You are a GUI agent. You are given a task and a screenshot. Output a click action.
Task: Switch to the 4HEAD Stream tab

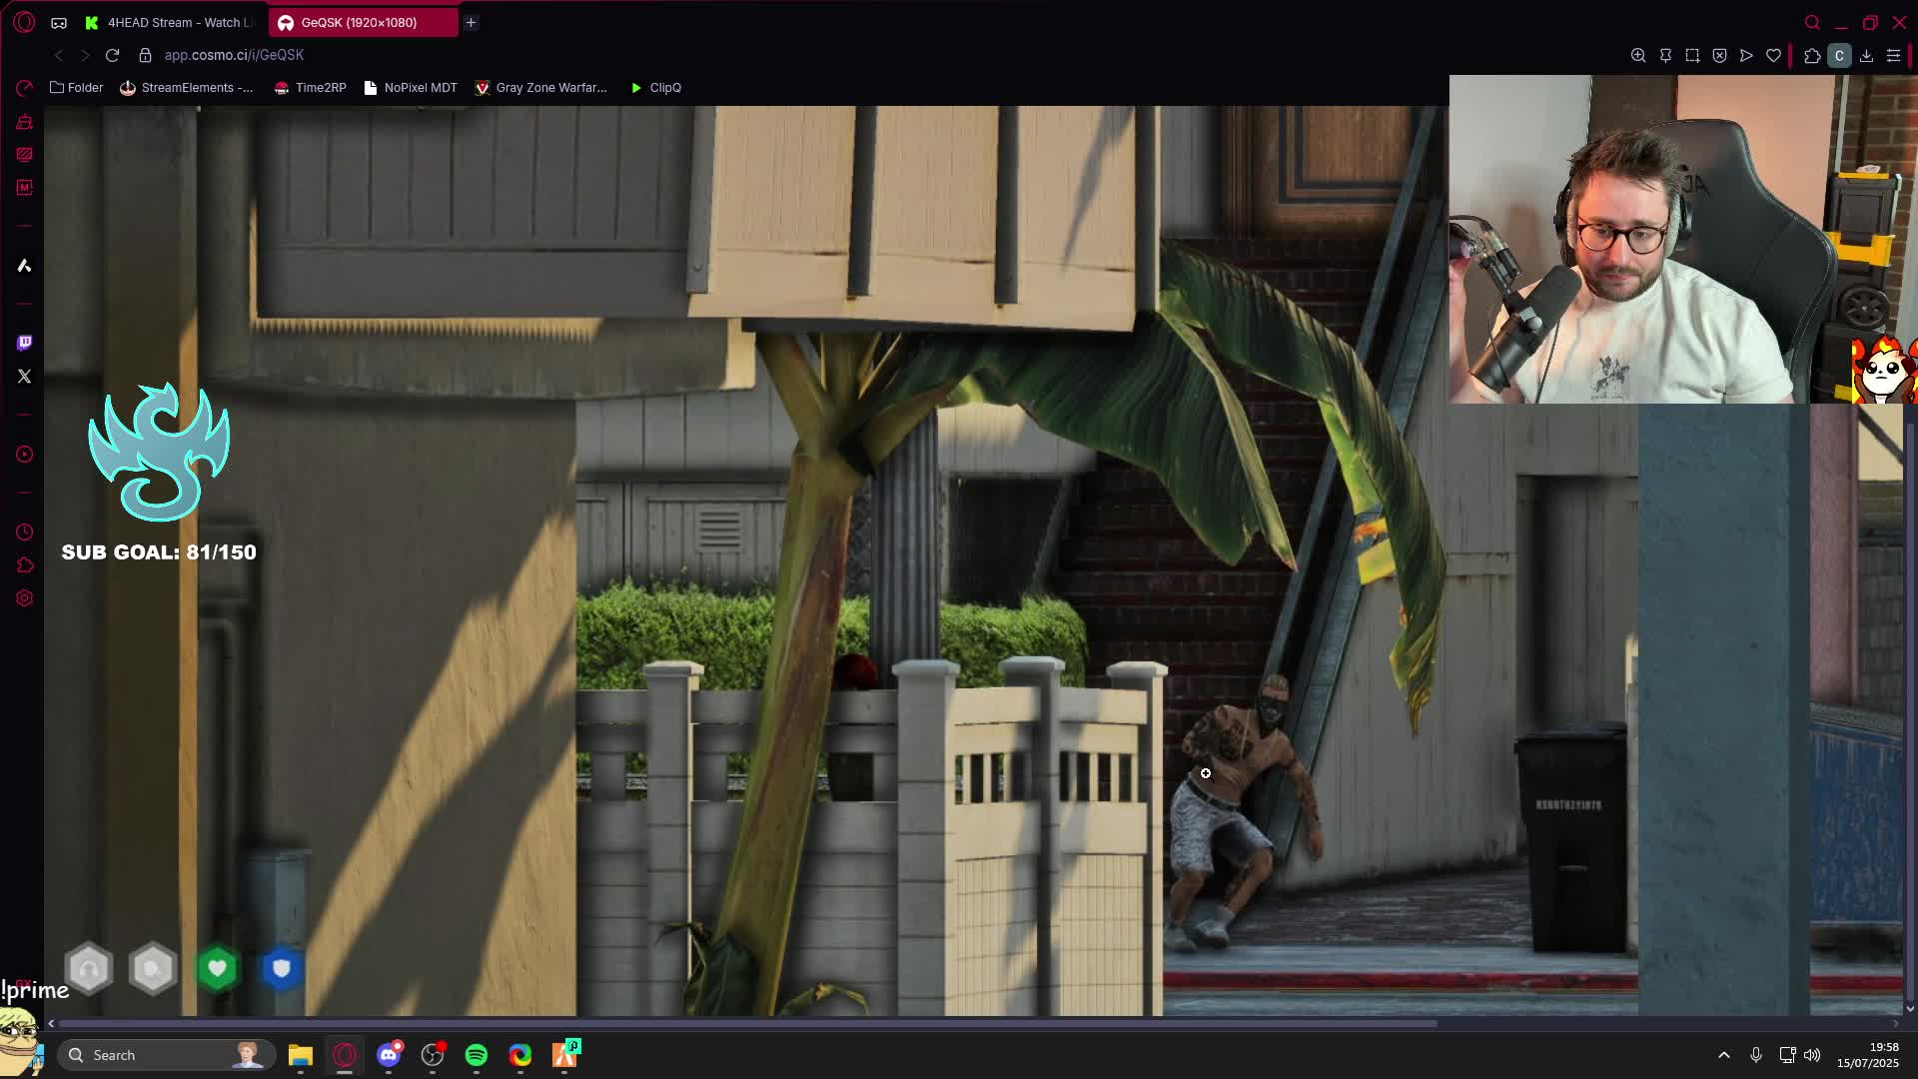(x=171, y=22)
